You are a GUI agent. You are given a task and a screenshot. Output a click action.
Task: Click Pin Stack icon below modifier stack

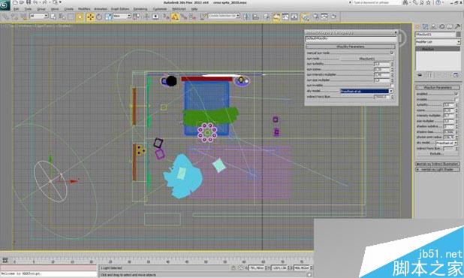pos(420,75)
